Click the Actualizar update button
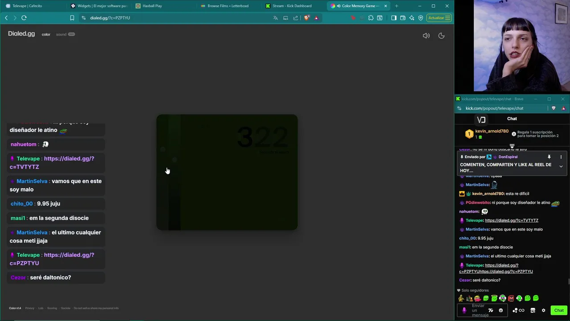570x321 pixels. (x=439, y=18)
